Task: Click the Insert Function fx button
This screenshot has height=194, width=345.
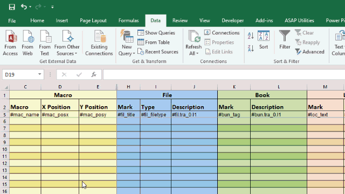Action: [x=94, y=74]
